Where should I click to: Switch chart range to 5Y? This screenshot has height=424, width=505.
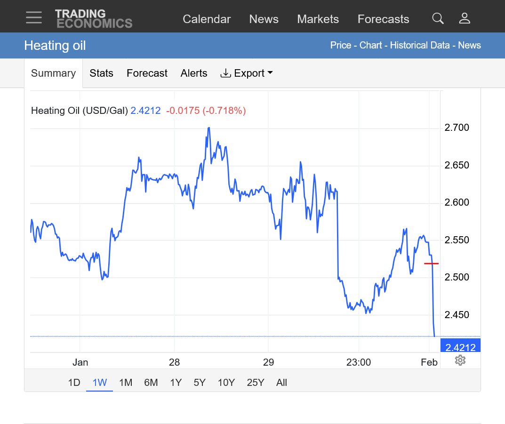(200, 383)
